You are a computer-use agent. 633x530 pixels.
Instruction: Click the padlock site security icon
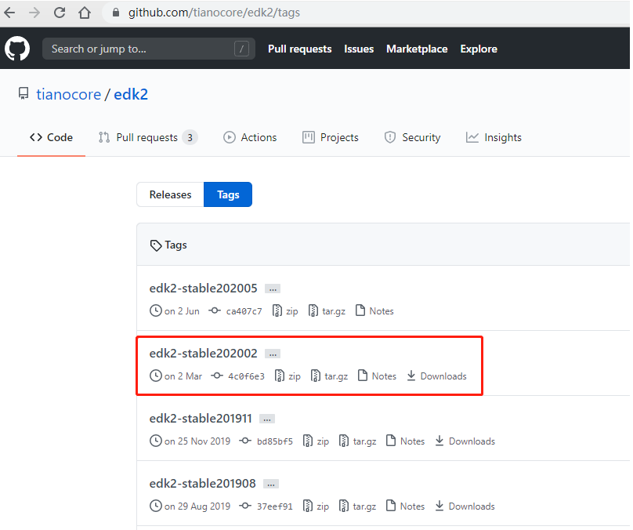[116, 13]
